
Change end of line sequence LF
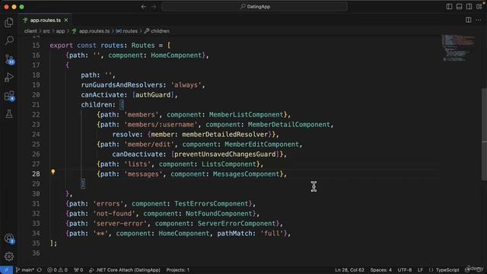[x=420, y=270]
